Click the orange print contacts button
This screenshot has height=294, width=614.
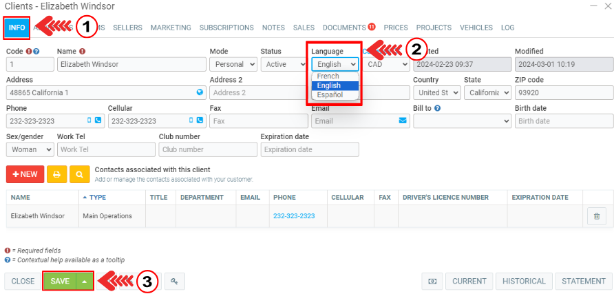pos(56,175)
